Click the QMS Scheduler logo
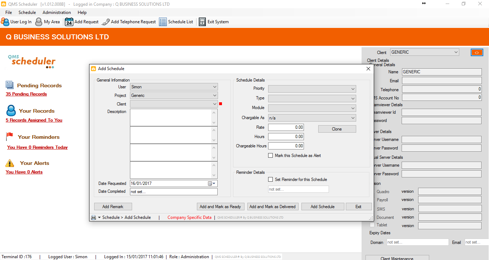Image resolution: width=489 pixels, height=260 pixels. point(32,61)
